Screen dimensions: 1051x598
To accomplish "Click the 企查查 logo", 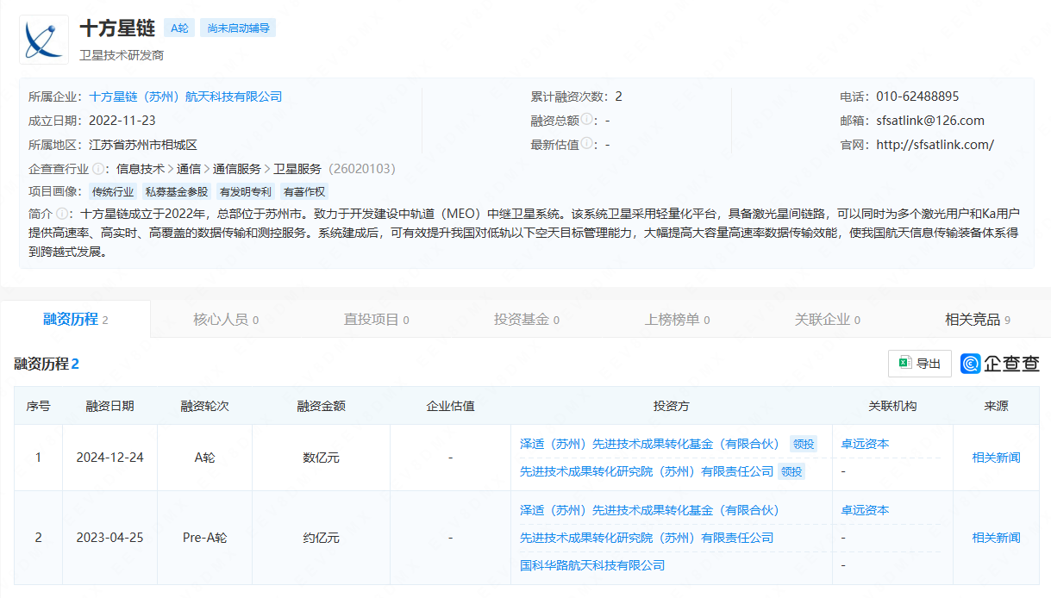I will (x=1000, y=364).
